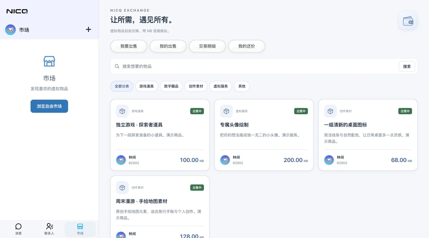Click the 发现喜欢的虚拟物品 subtitle

pos(49,89)
